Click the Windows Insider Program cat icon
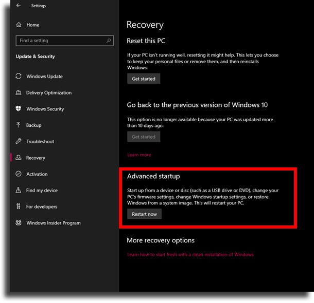 point(19,222)
